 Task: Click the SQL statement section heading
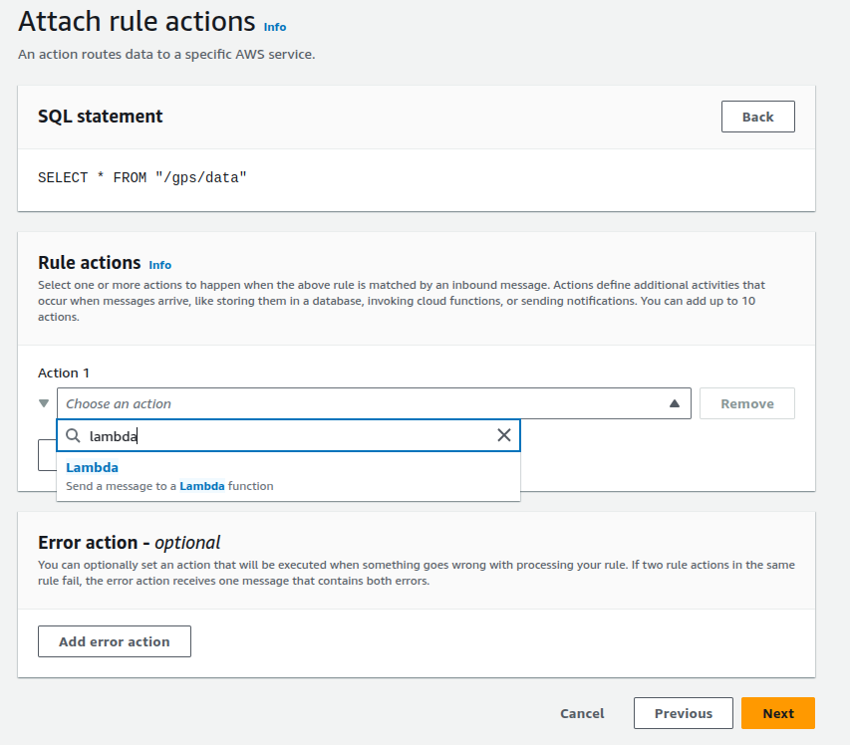click(x=100, y=117)
